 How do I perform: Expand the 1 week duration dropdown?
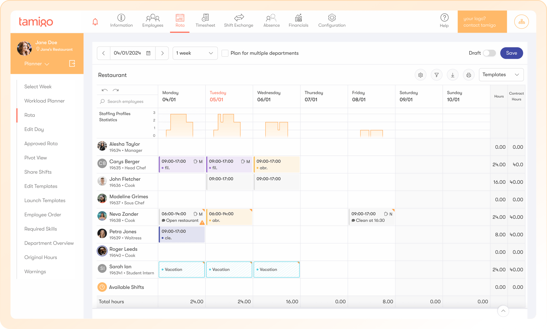pyautogui.click(x=195, y=53)
